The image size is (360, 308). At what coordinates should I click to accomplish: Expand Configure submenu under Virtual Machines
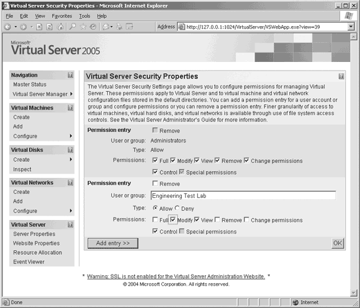coord(71,136)
